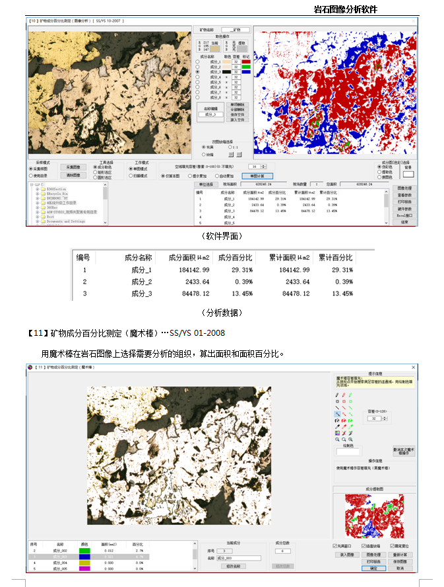Click the 名称 field containing 成分_003
This screenshot has width=444, height=587.
click(x=239, y=558)
